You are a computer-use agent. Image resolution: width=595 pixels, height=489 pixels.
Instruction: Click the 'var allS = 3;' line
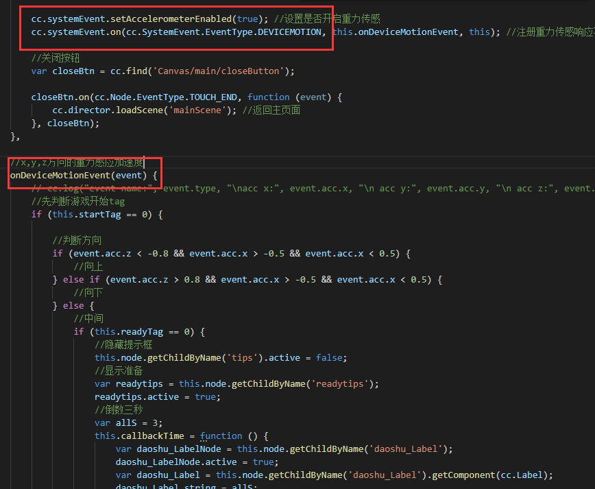point(129,423)
